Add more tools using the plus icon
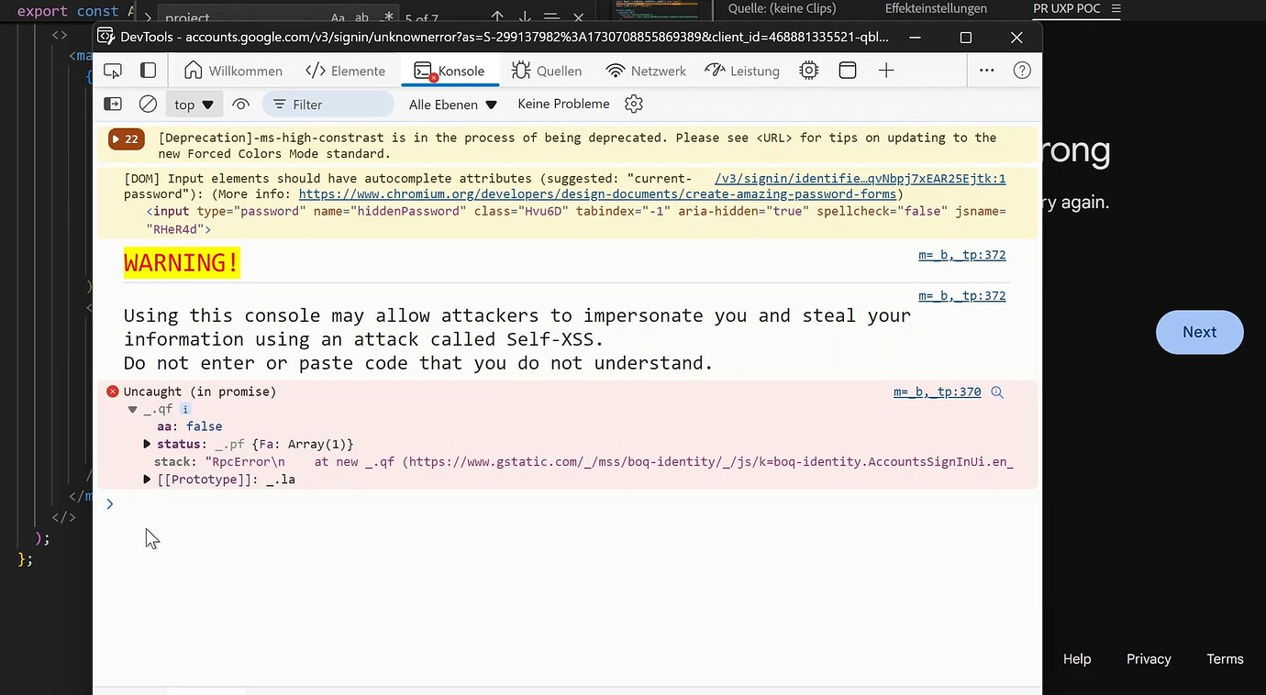The height and width of the screenshot is (695, 1266). [x=885, y=71]
